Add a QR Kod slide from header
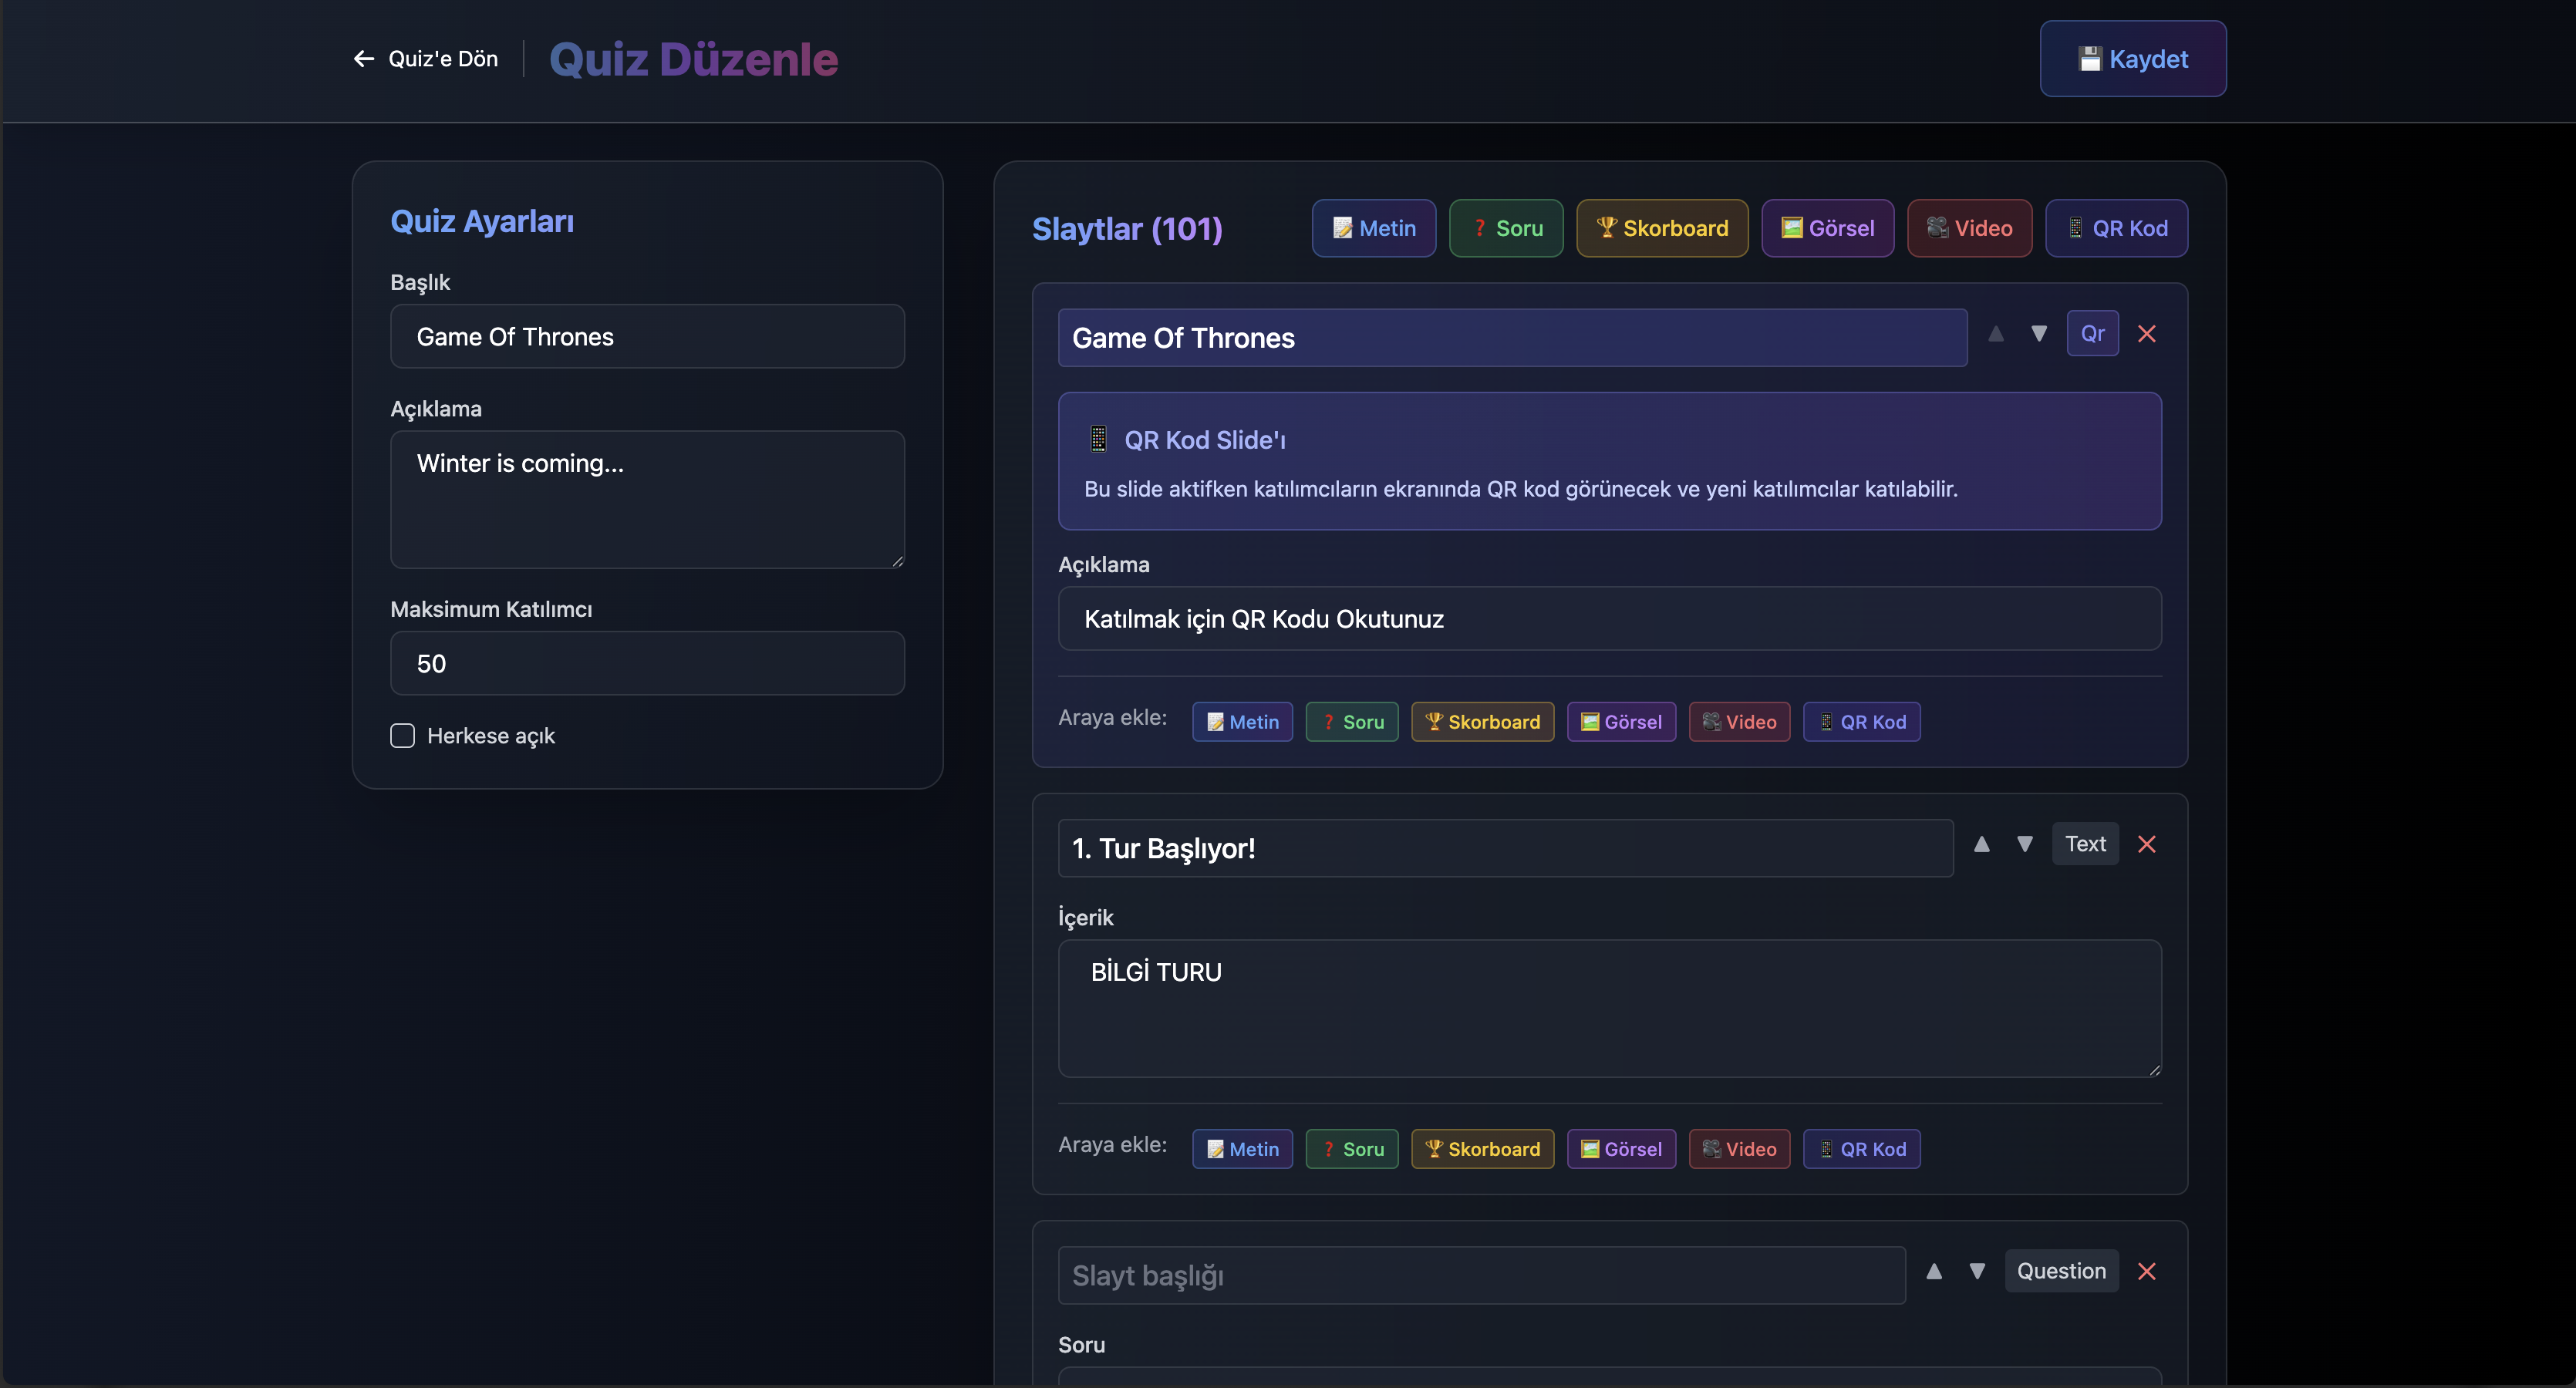Viewport: 2576px width, 1388px height. [x=2116, y=228]
